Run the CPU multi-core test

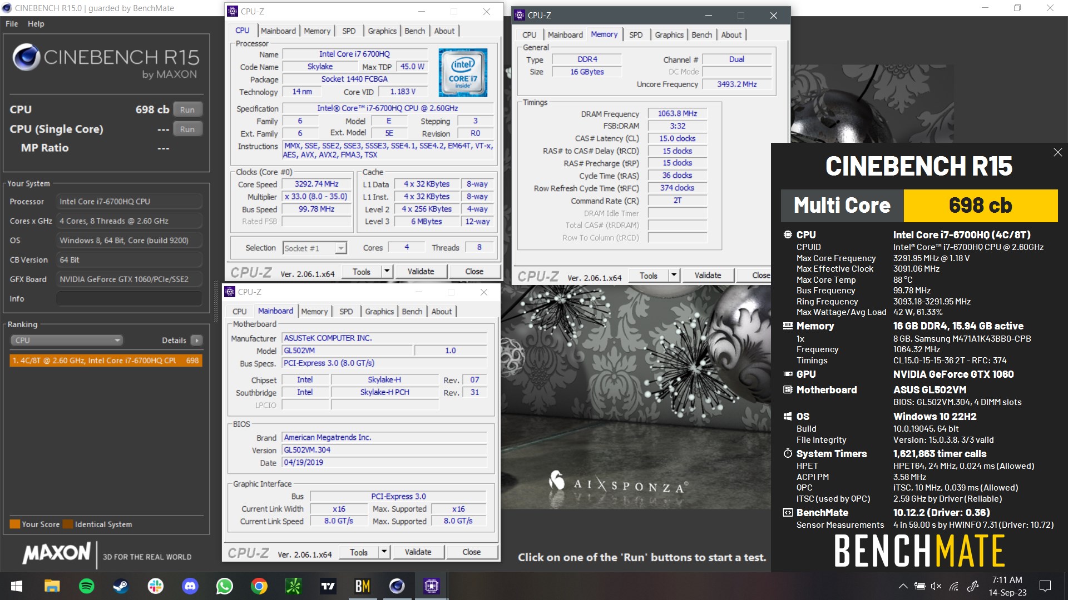187,109
